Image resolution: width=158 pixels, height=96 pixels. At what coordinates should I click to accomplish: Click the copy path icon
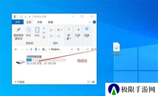pos(44,33)
